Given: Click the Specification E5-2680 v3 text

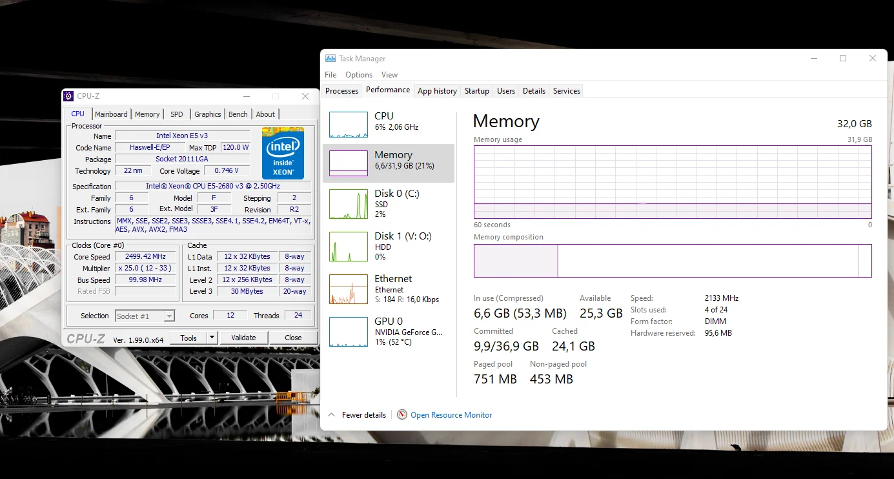Looking at the screenshot, I should click(212, 187).
